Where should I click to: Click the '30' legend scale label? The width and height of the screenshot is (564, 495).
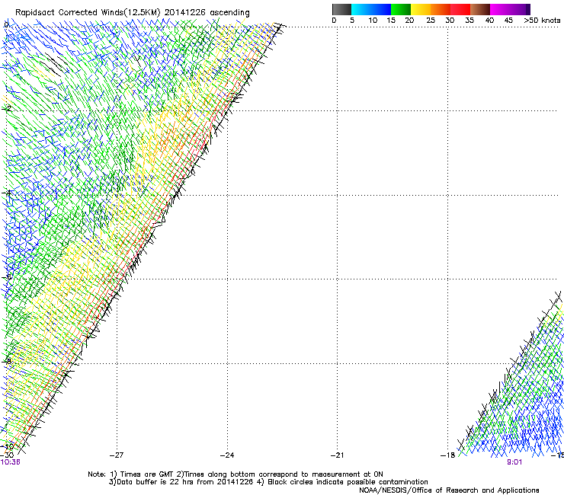click(450, 21)
